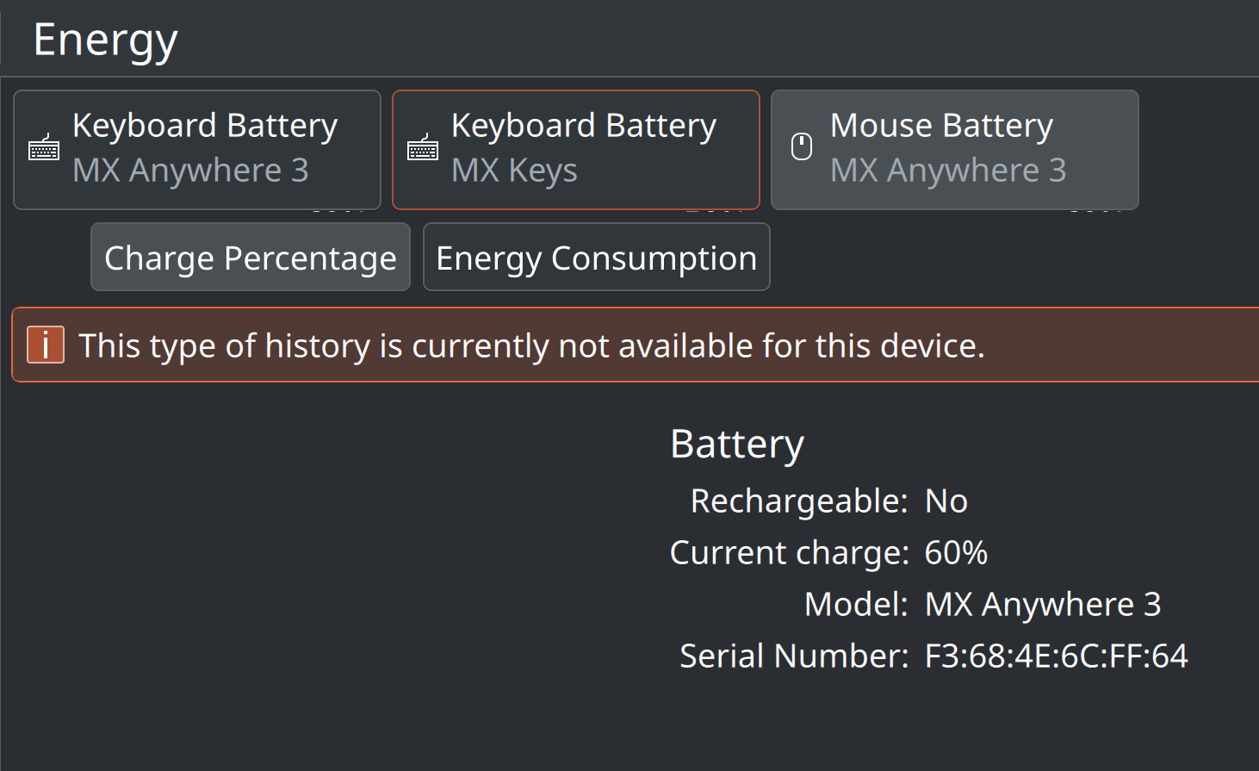
Task: Click the Battery section heading
Action: click(x=737, y=445)
